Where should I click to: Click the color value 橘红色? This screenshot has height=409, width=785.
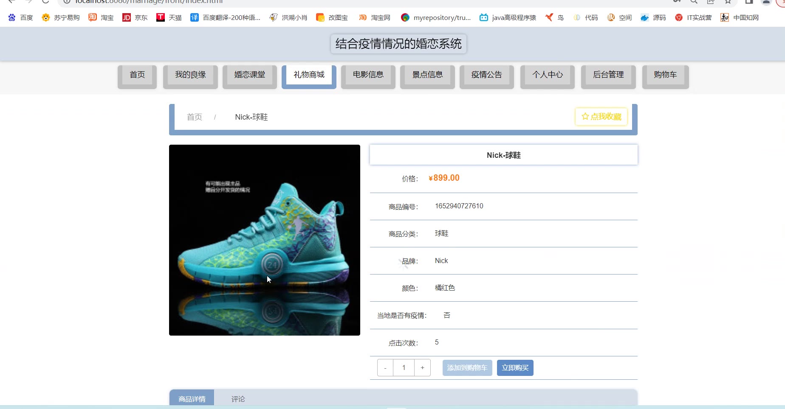tap(445, 288)
